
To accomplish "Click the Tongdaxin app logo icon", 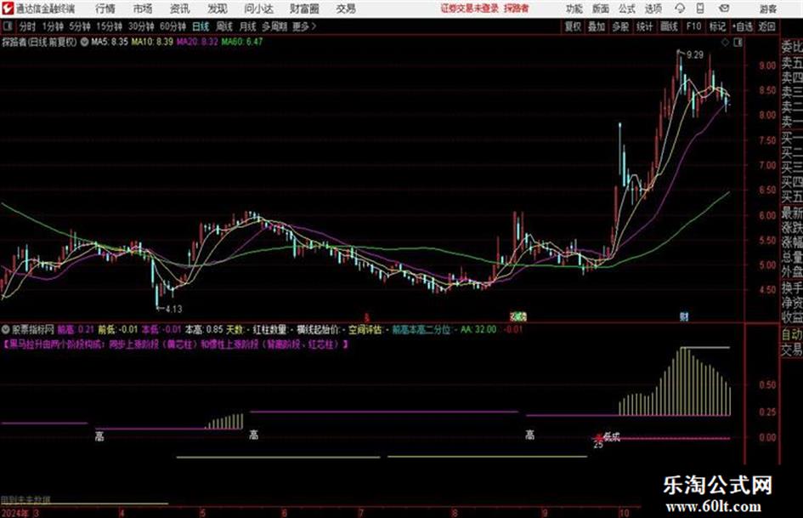I will point(8,9).
